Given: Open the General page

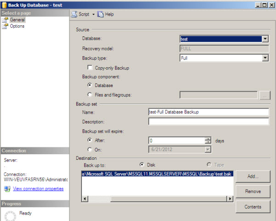Looking at the screenshot, I should point(17,20).
